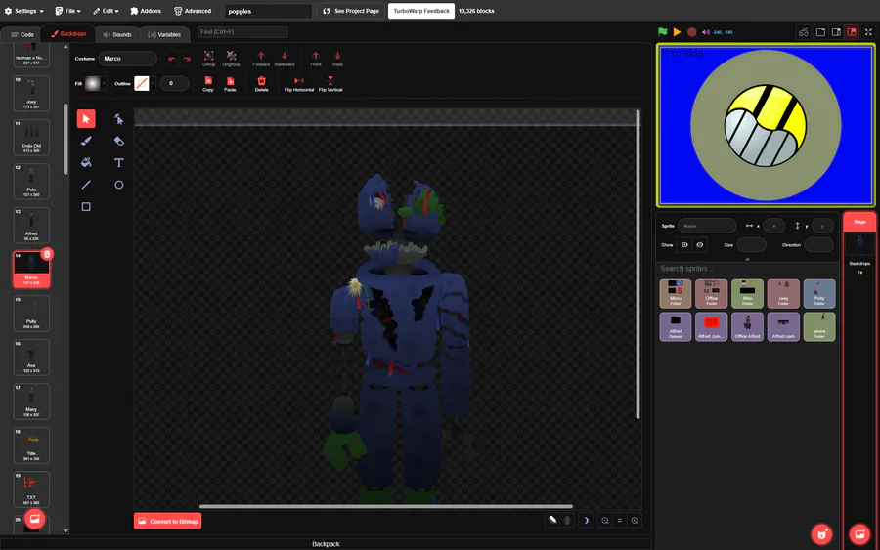Screen dimensions: 880x550
Task: Open the Addons menu item
Action: (146, 11)
